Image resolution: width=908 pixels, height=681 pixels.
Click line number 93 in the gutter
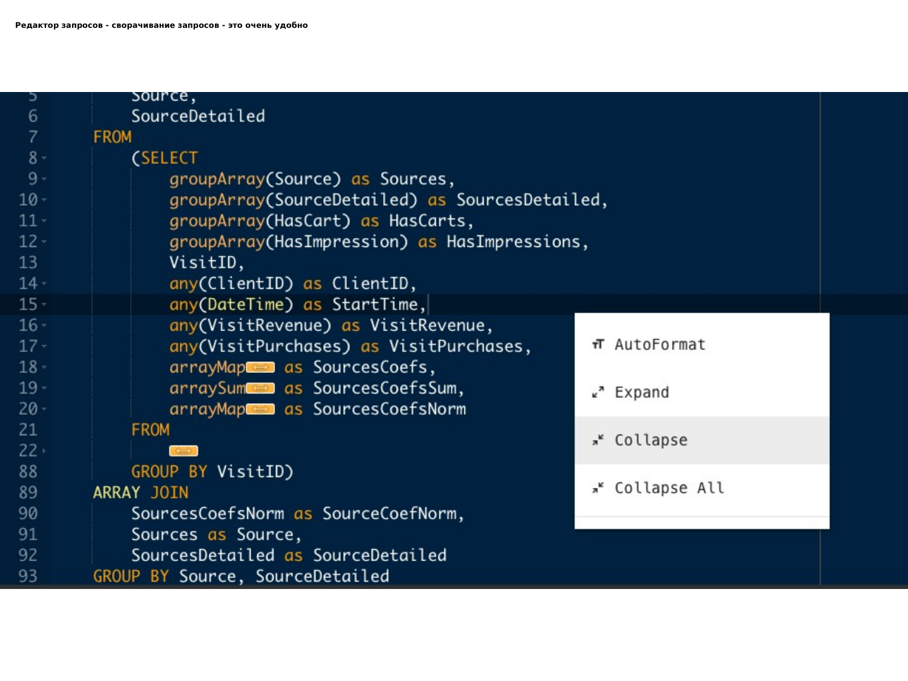pyautogui.click(x=28, y=576)
